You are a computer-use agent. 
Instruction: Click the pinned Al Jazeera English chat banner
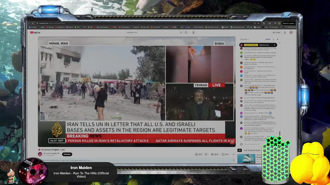tap(258, 45)
